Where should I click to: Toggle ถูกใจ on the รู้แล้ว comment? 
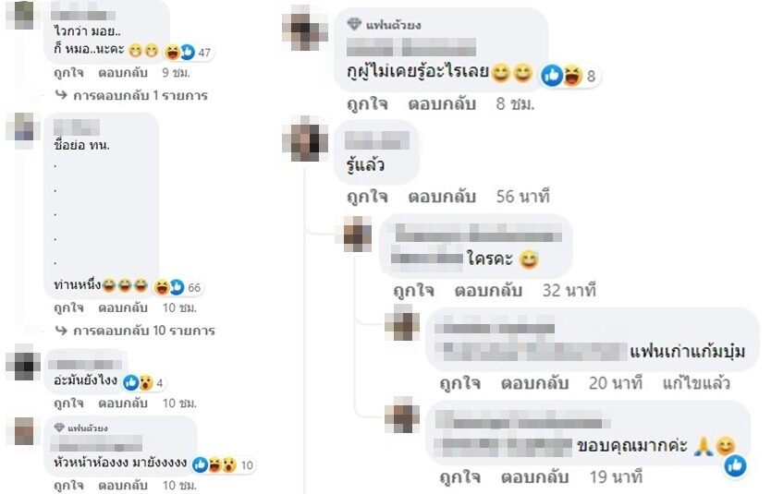tap(367, 197)
